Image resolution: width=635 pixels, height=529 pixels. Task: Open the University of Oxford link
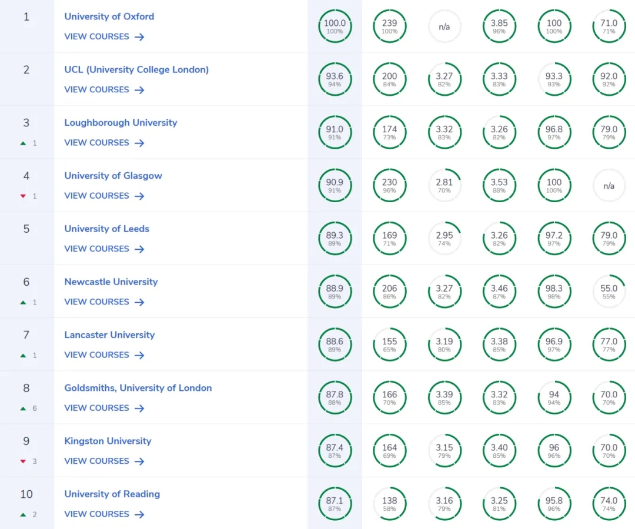(x=109, y=16)
